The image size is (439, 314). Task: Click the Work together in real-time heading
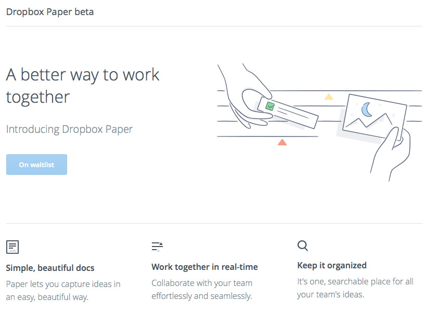[204, 267]
